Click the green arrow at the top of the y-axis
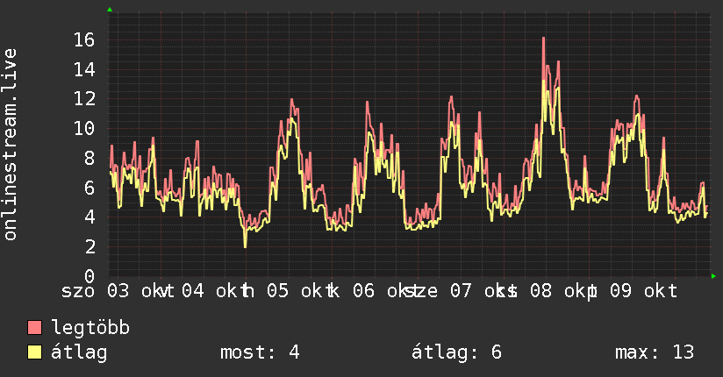This screenshot has height=377, width=723. click(110, 10)
